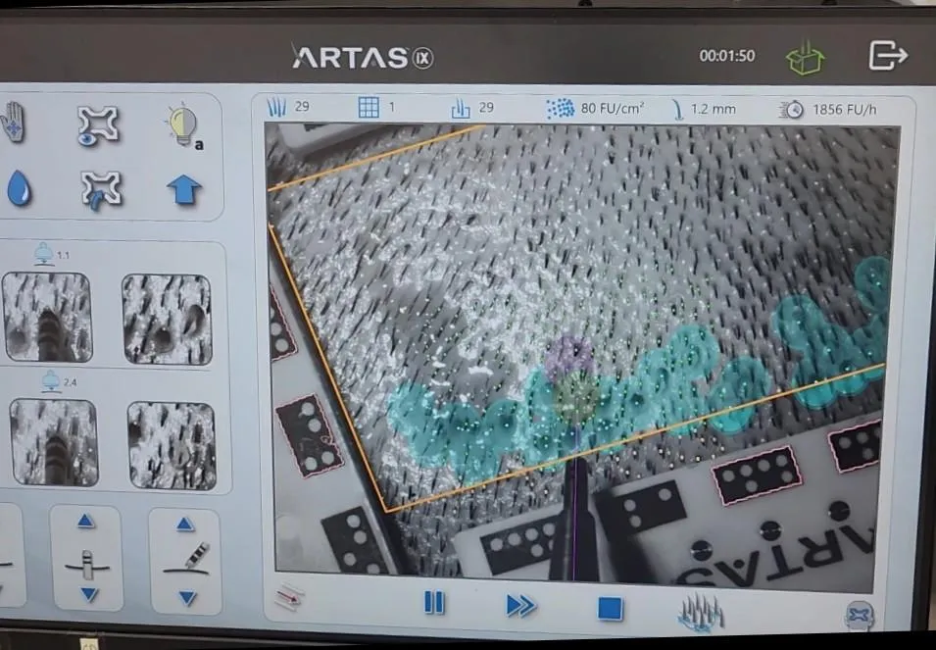This screenshot has height=650, width=936.
Task: Tap the ARTAS iX logo
Action: 363,57
